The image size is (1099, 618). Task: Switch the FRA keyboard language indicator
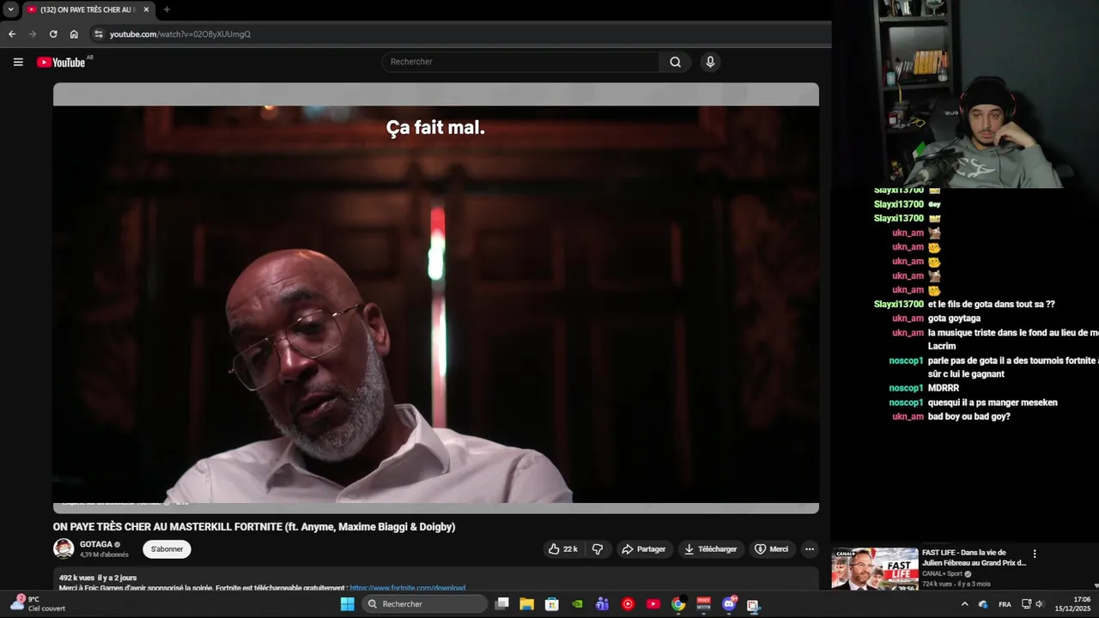1005,604
